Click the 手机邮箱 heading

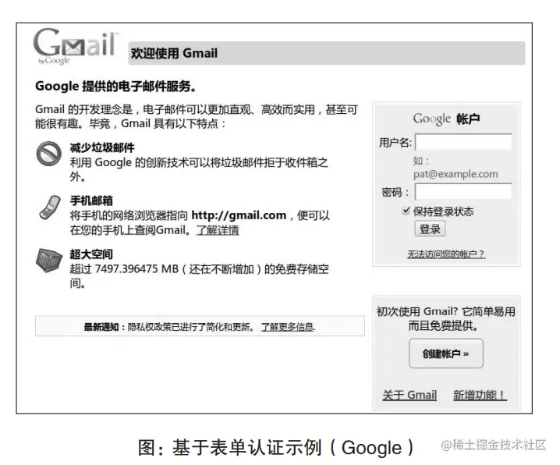(91, 201)
